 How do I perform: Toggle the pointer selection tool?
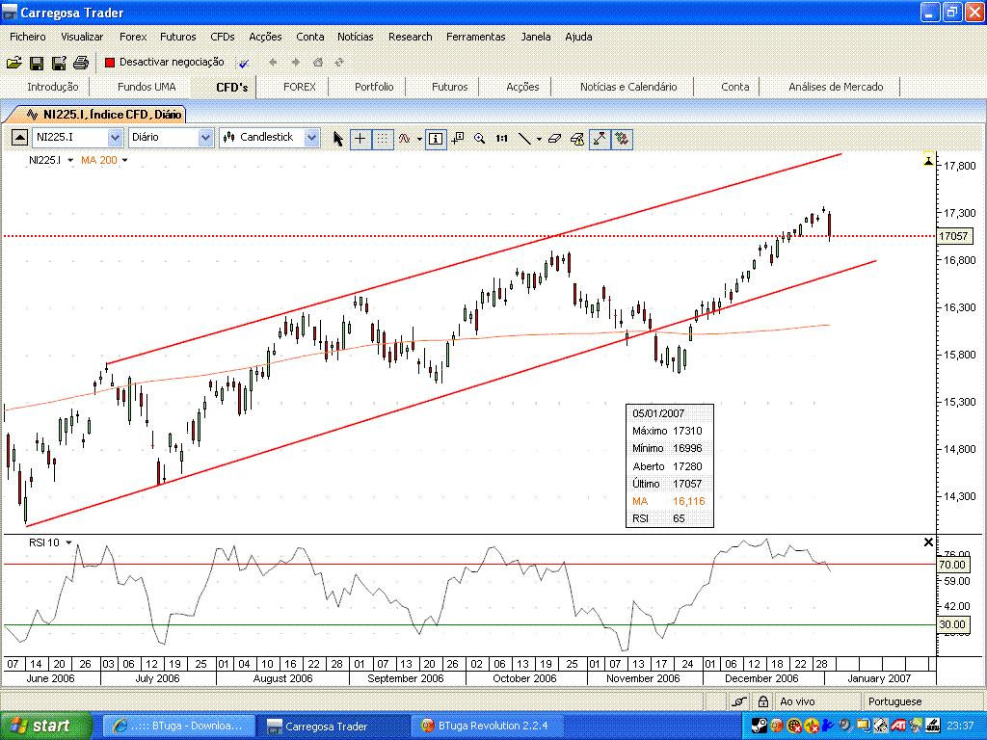tap(338, 138)
